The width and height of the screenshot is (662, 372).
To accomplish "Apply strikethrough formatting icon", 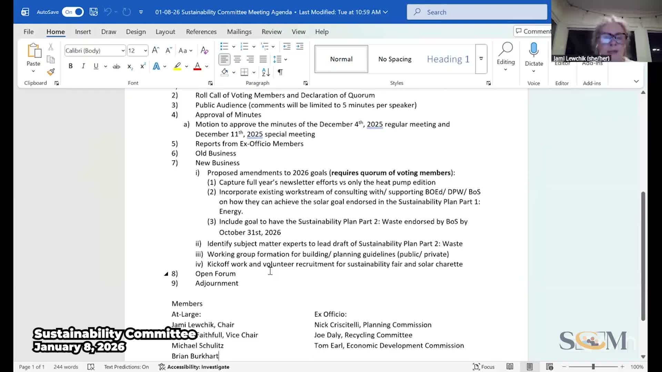I will (x=117, y=66).
